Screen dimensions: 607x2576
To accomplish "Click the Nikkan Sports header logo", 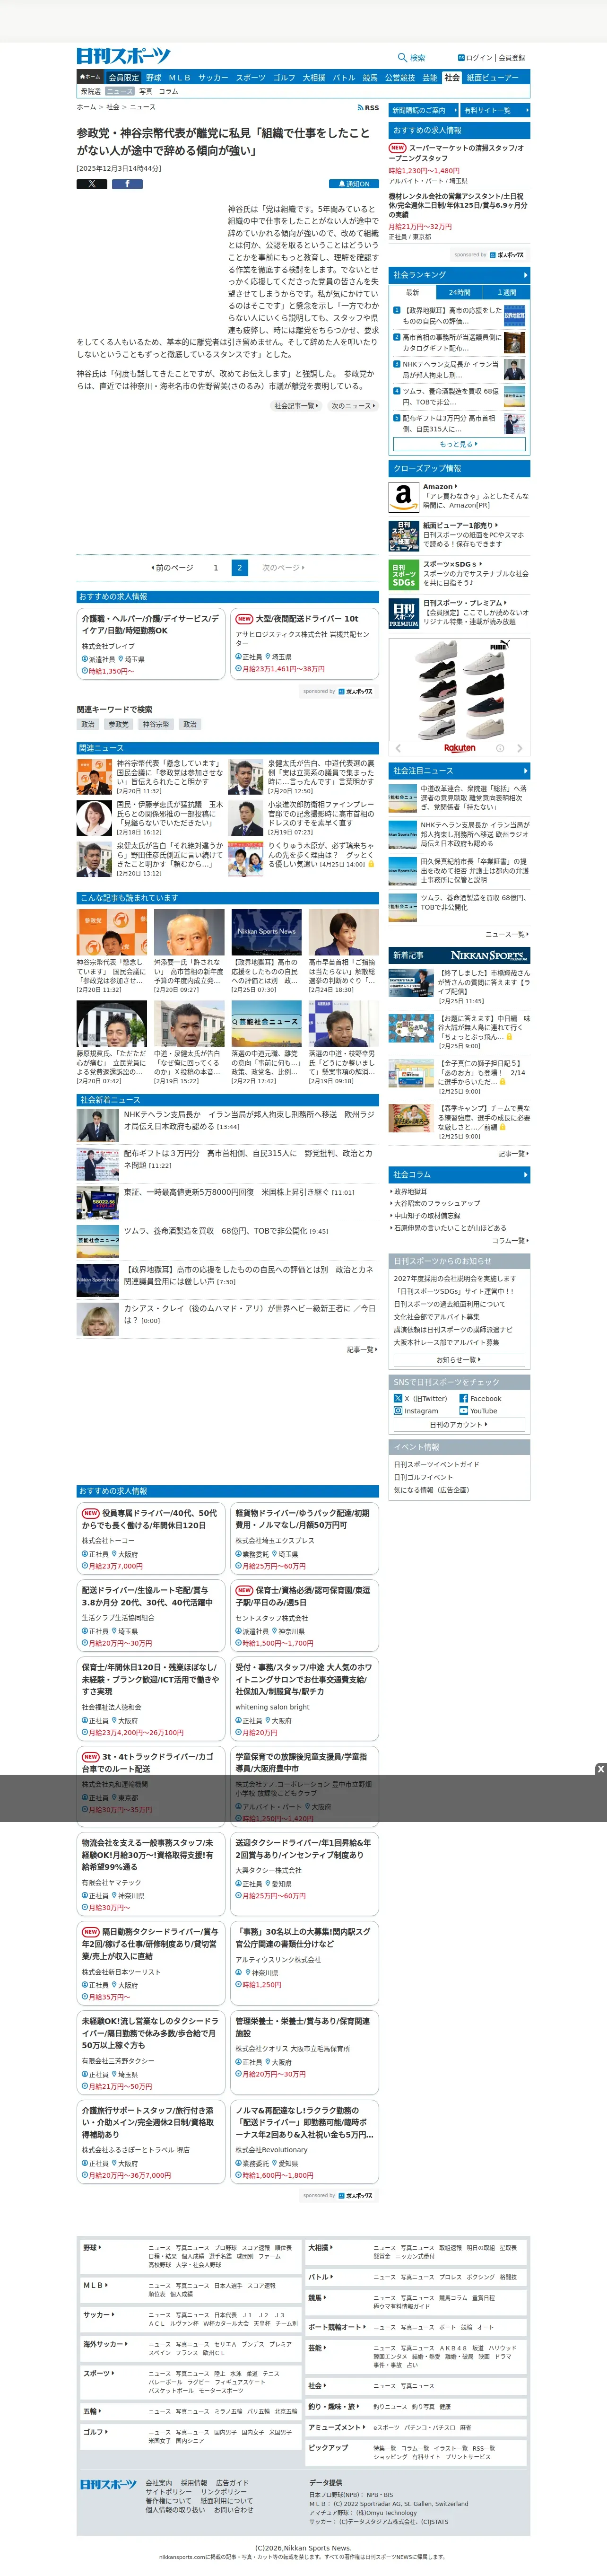I will tap(124, 56).
